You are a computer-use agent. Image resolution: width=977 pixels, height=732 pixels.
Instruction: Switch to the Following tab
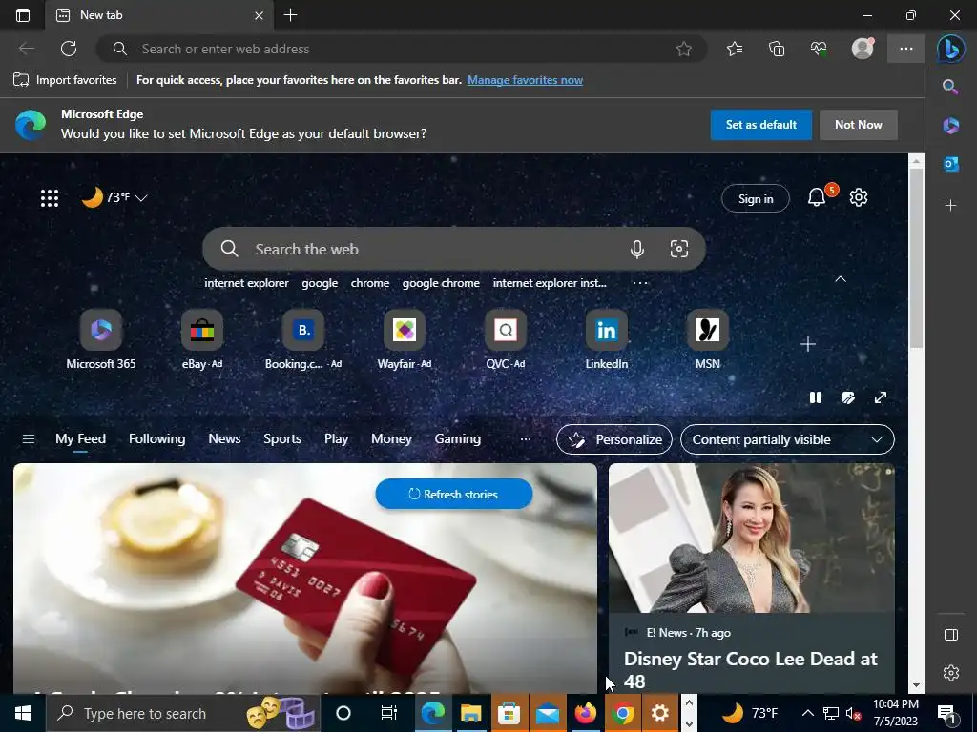click(x=157, y=438)
